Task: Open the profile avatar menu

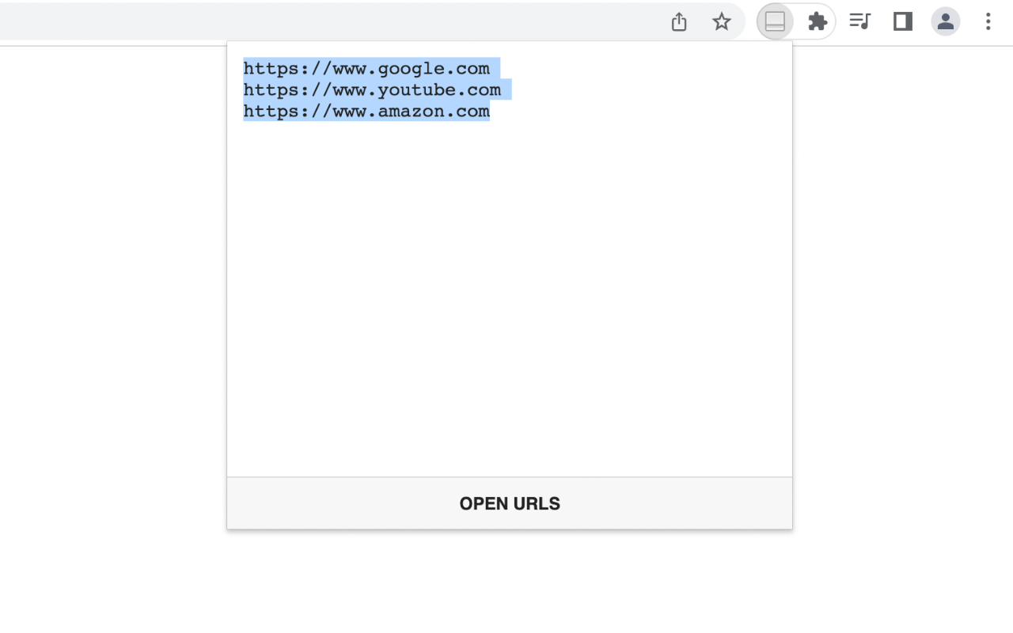Action: (946, 21)
